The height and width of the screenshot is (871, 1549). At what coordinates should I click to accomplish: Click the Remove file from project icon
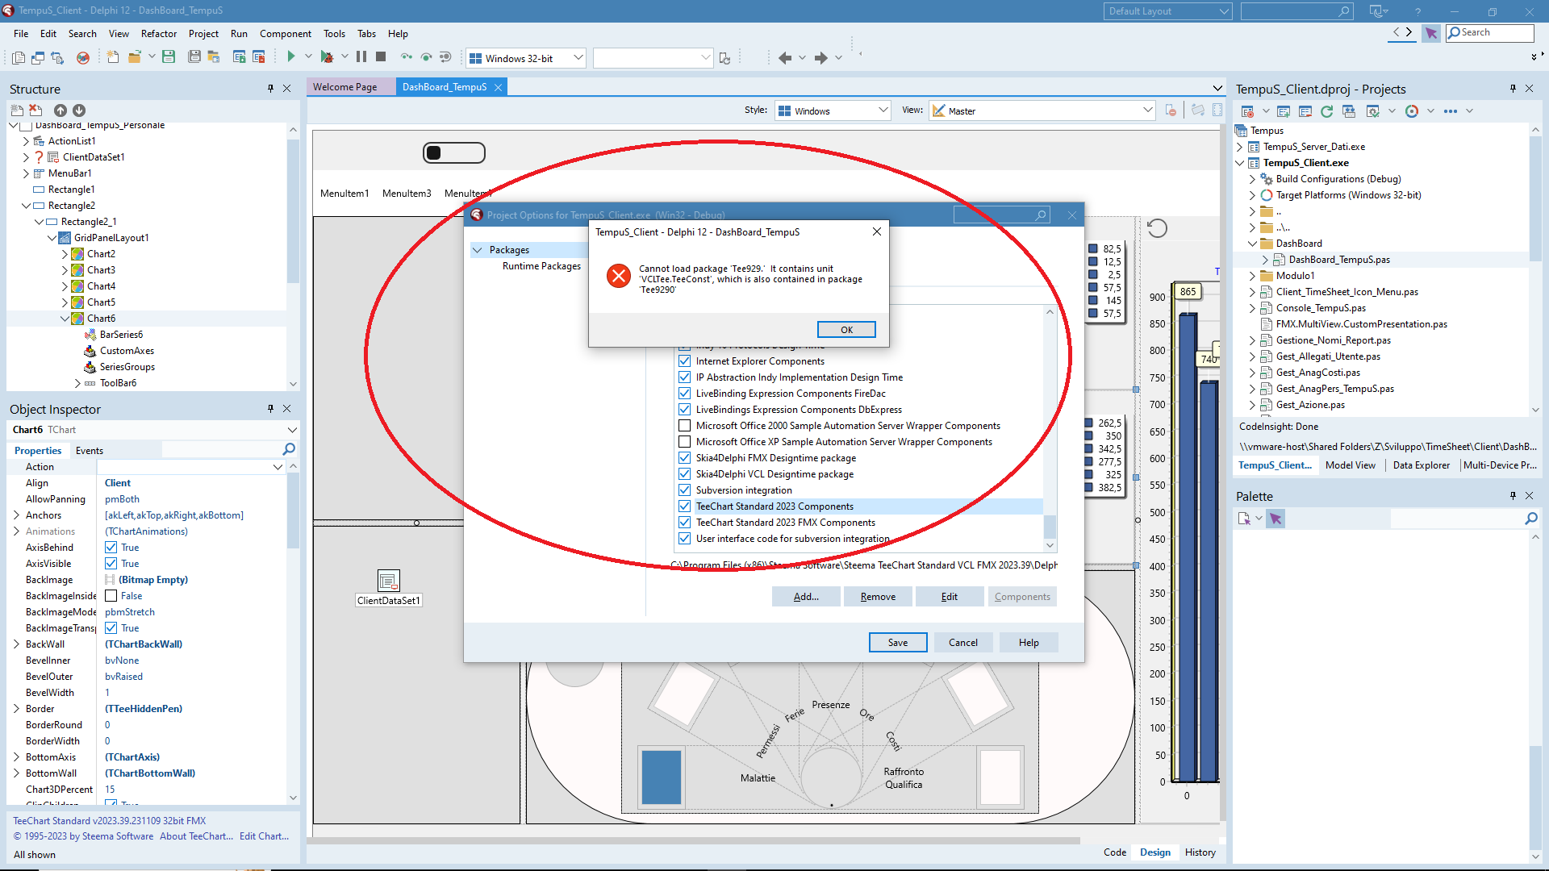259,56
